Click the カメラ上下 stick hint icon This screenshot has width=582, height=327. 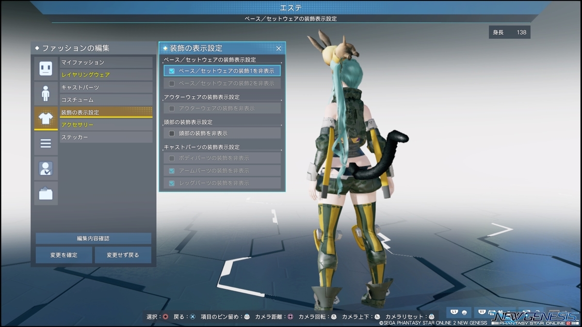tap(377, 317)
